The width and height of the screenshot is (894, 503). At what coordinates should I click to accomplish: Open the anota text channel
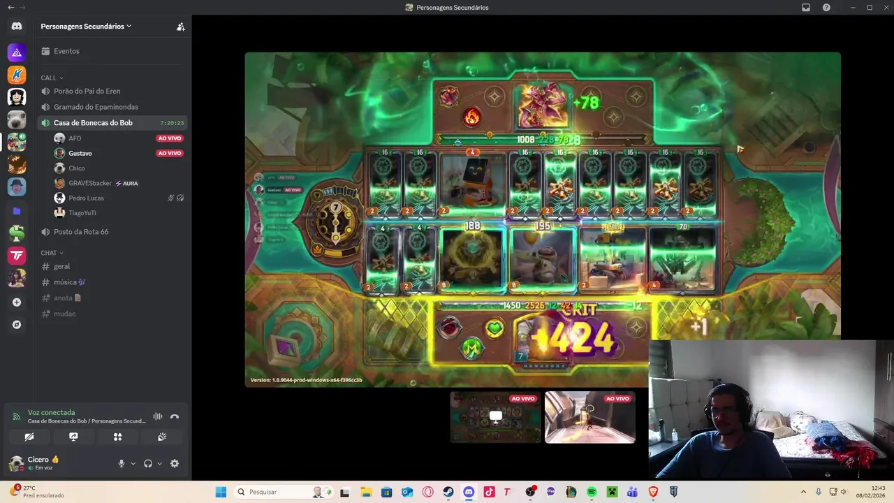pyautogui.click(x=112, y=298)
